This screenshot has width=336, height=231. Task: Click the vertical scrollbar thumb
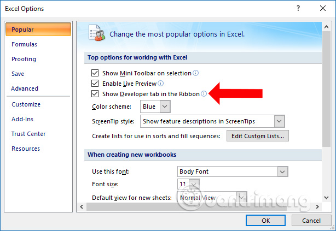(326, 89)
